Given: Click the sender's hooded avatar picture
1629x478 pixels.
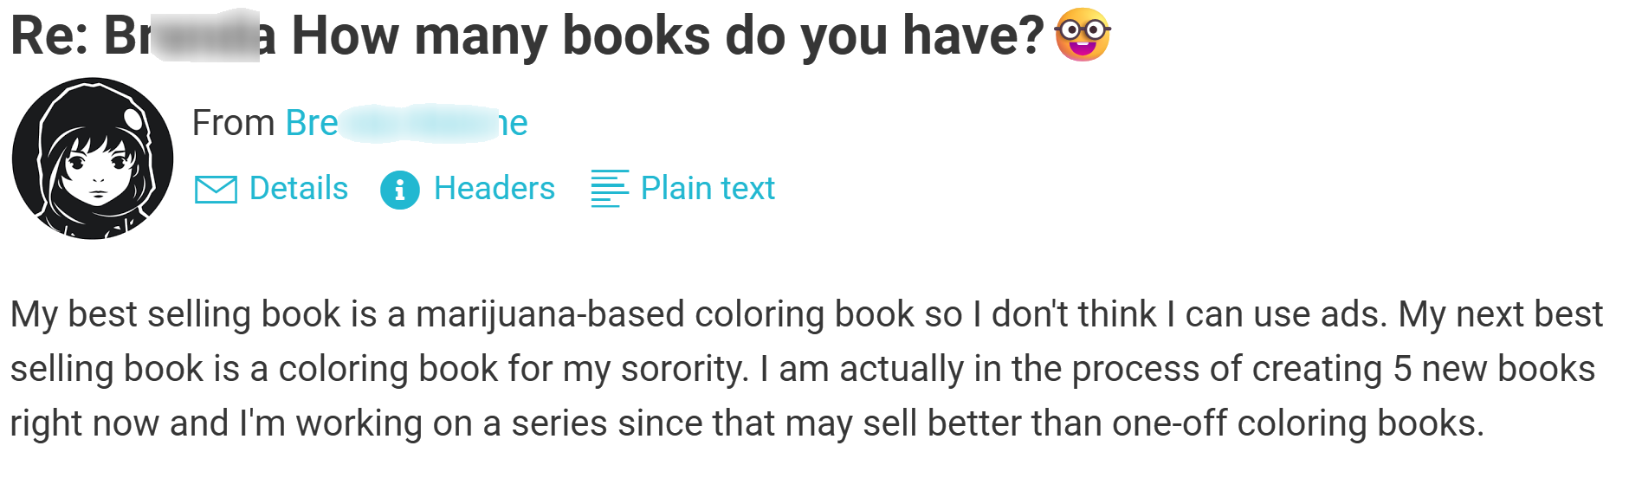Looking at the screenshot, I should tap(93, 158).
